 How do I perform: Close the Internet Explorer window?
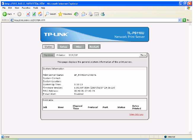[190, 4]
